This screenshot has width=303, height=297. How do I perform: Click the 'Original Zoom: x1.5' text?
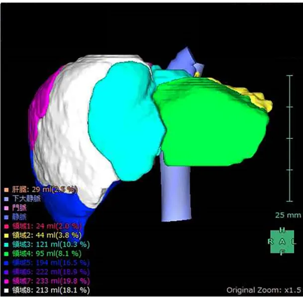[x=264, y=290]
